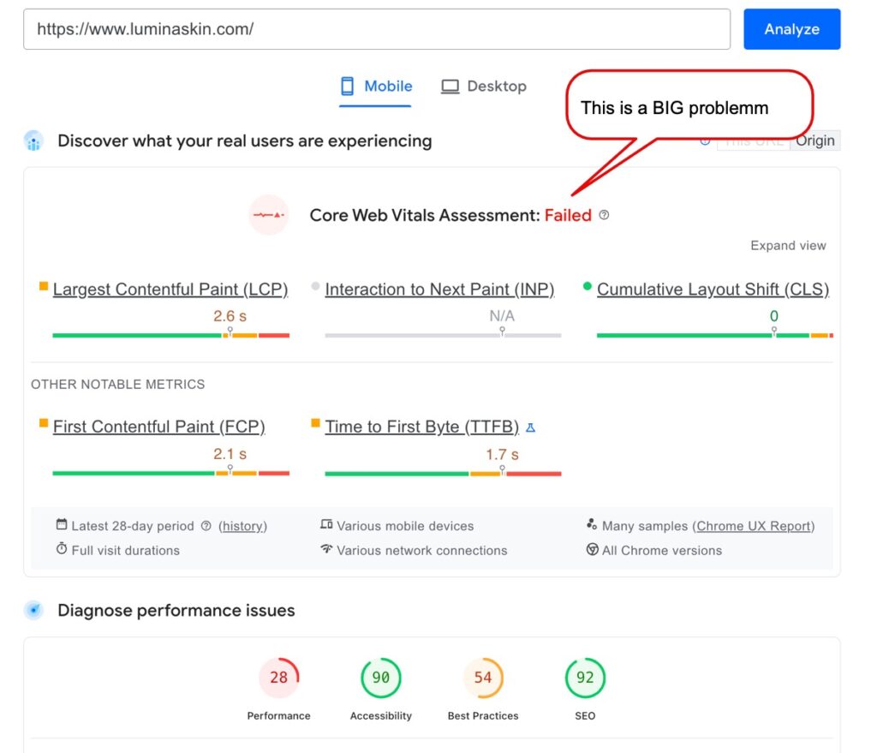
Task: Click the URL input field
Action: (x=377, y=29)
